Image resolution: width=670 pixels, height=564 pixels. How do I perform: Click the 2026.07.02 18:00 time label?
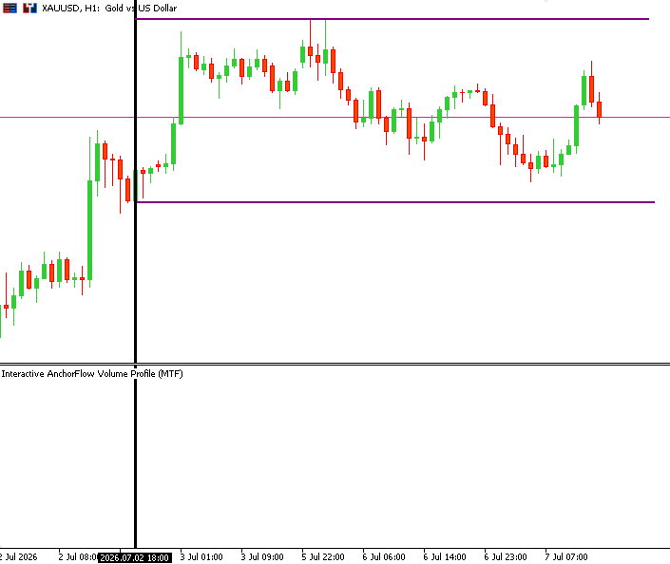click(135, 557)
